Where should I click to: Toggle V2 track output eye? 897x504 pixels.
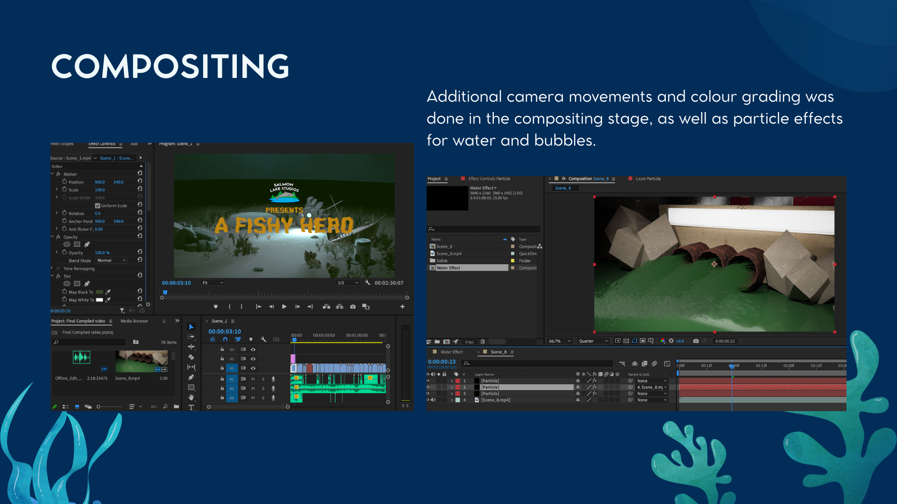pos(253,359)
